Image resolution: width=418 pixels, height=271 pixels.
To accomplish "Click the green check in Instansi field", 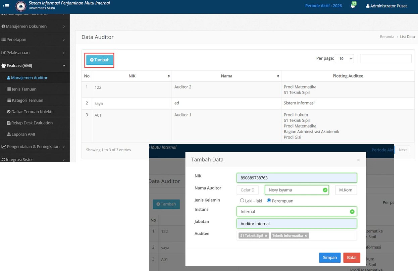I will [352, 212].
